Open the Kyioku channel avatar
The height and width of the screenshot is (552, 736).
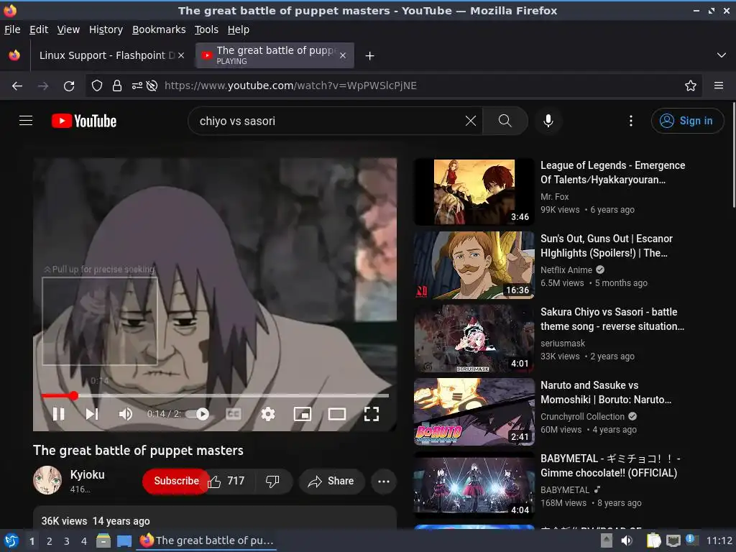pos(47,480)
